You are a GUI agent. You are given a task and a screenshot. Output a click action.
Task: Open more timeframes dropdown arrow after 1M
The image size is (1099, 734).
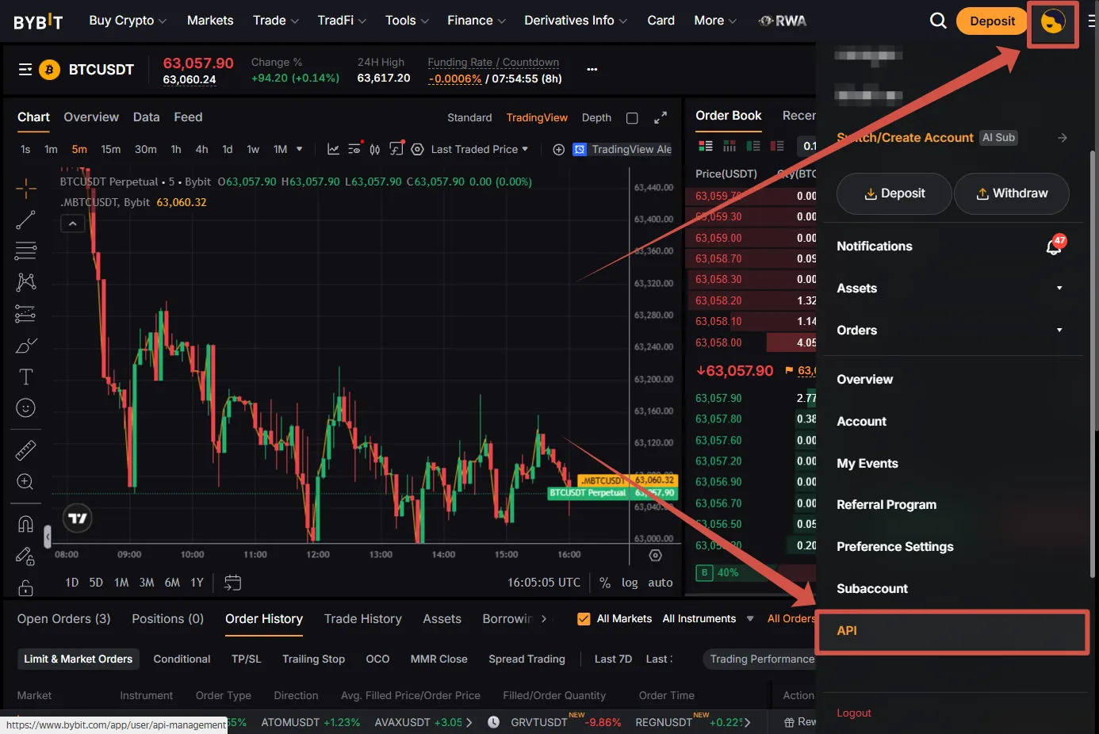(300, 149)
